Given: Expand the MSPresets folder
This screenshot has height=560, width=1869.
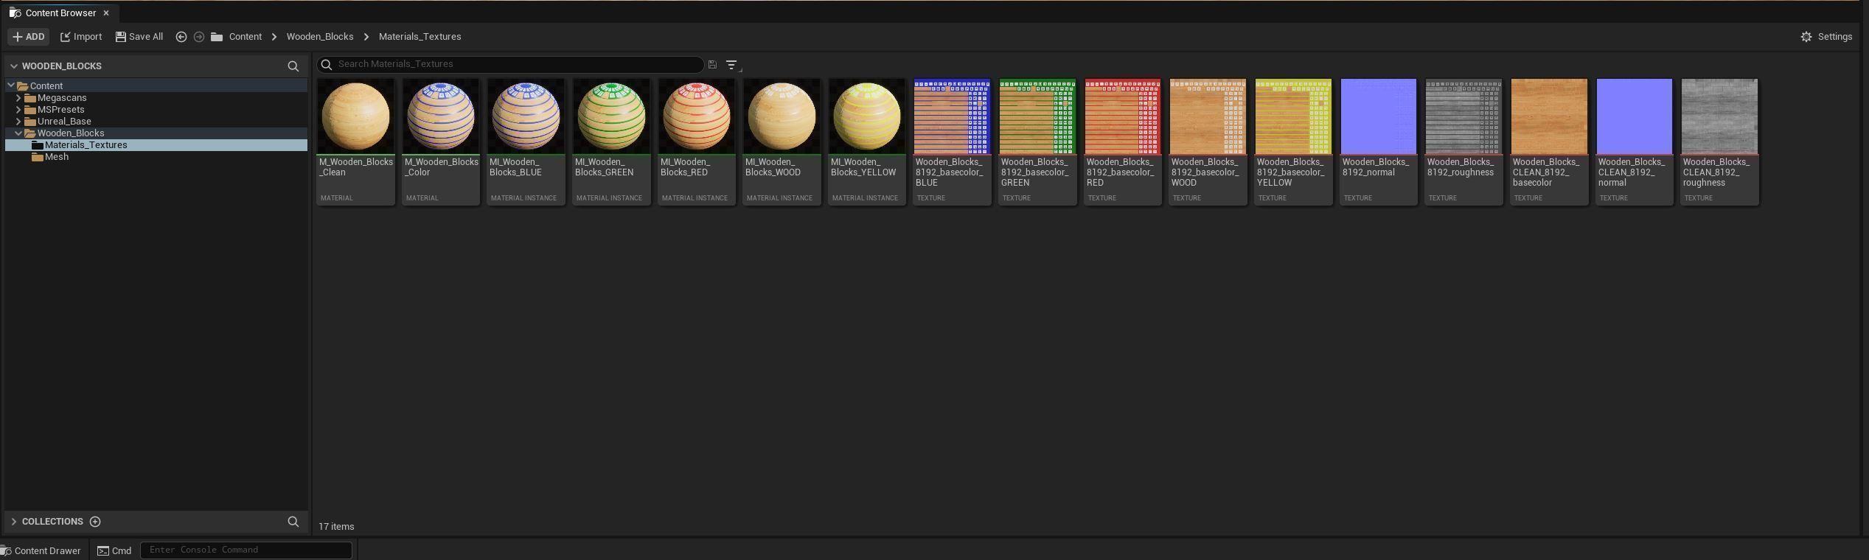Looking at the screenshot, I should [18, 110].
